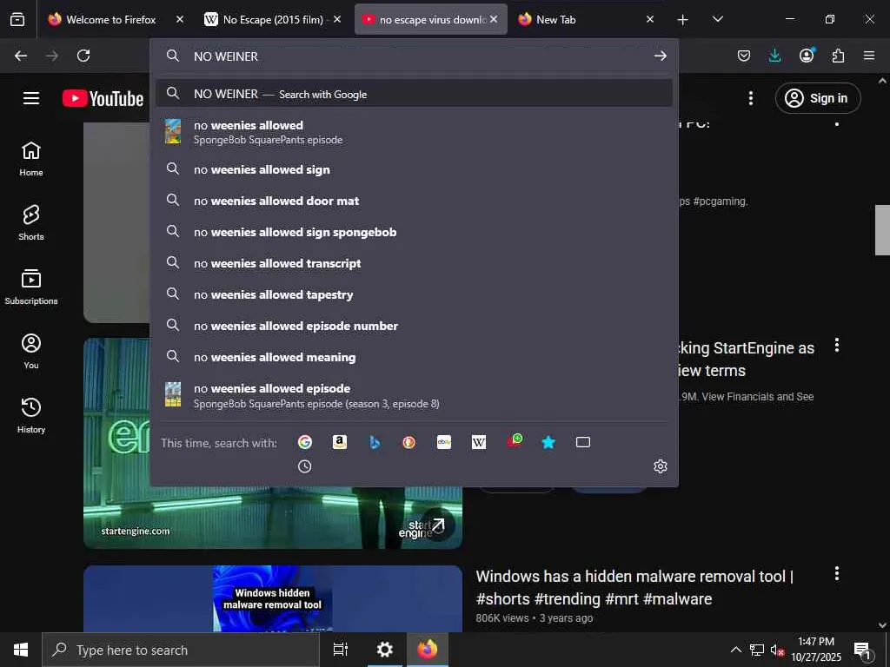Click the Windows taskbar search box
The image size is (890, 667).
pyautogui.click(x=181, y=650)
